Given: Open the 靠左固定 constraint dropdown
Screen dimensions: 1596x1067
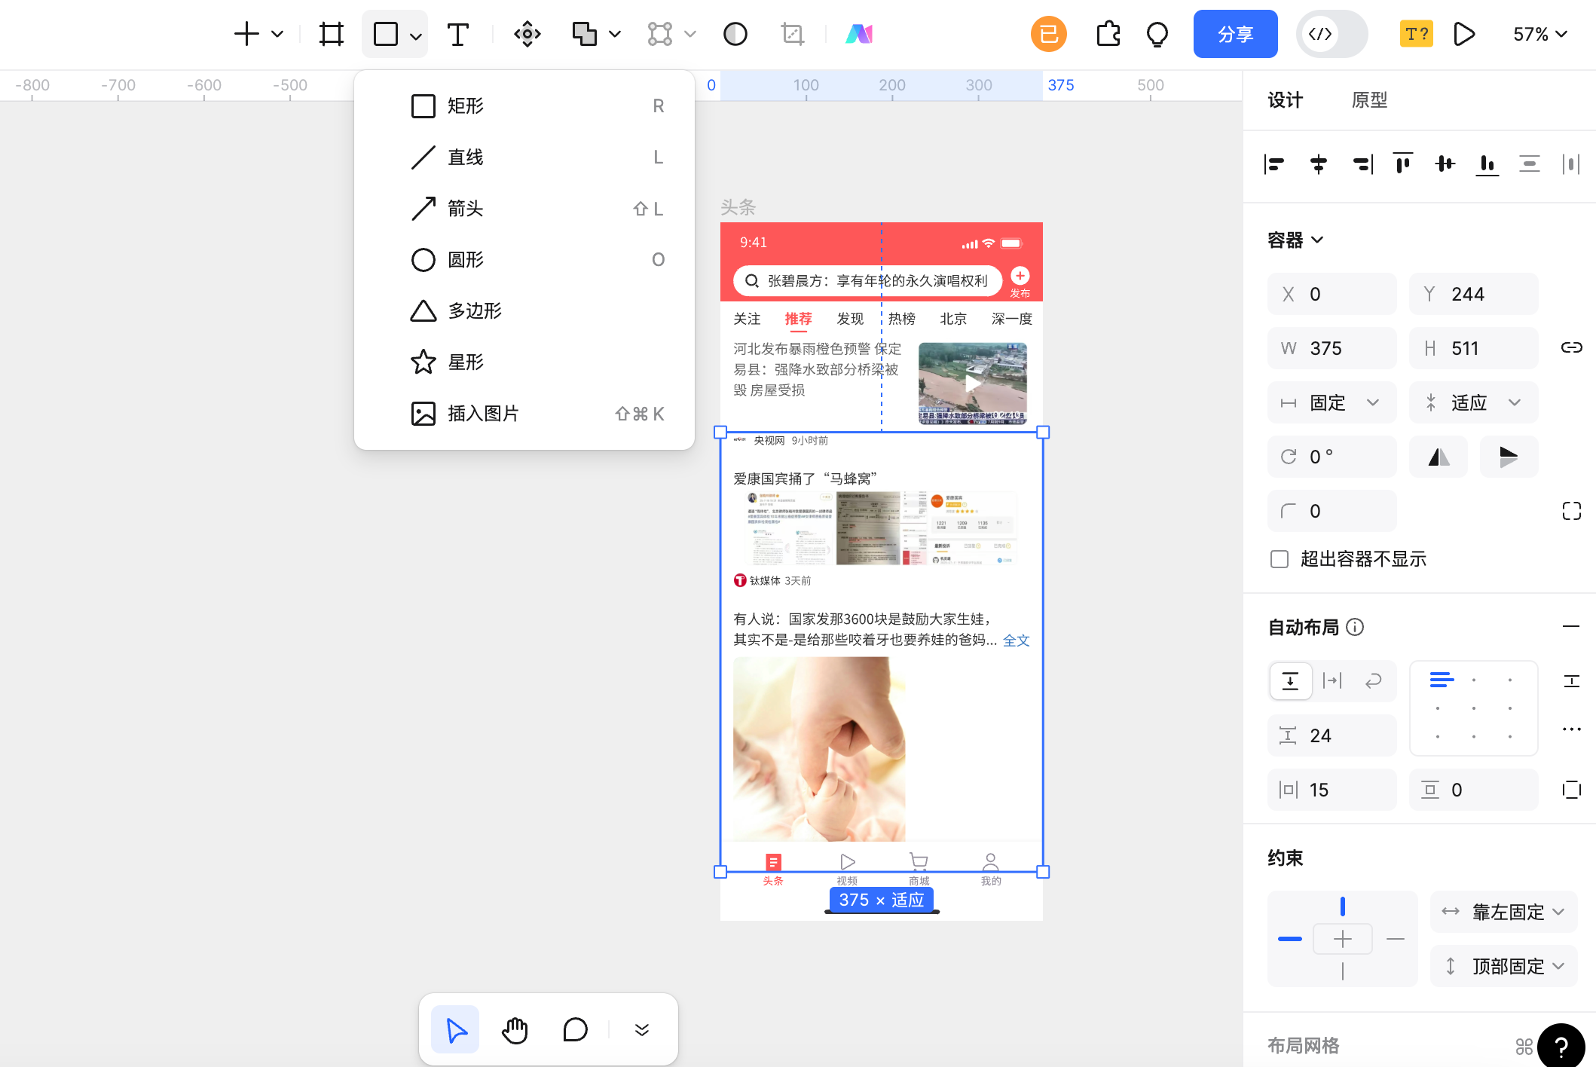Looking at the screenshot, I should click(x=1503, y=912).
